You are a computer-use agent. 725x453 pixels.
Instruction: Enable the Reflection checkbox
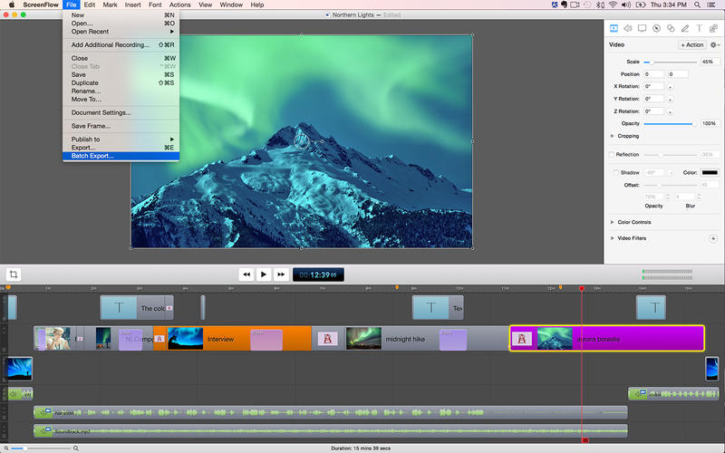point(612,154)
